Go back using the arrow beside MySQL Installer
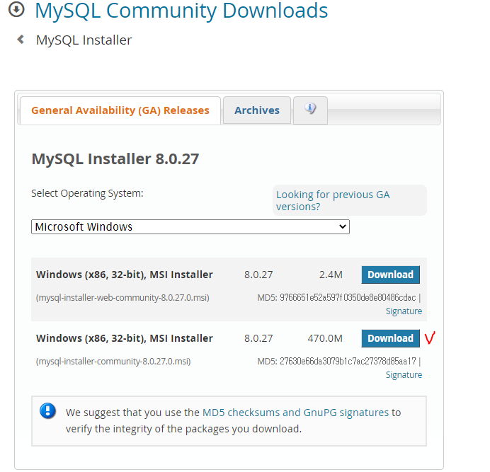Screen dimensions: 490x472 pos(21,40)
